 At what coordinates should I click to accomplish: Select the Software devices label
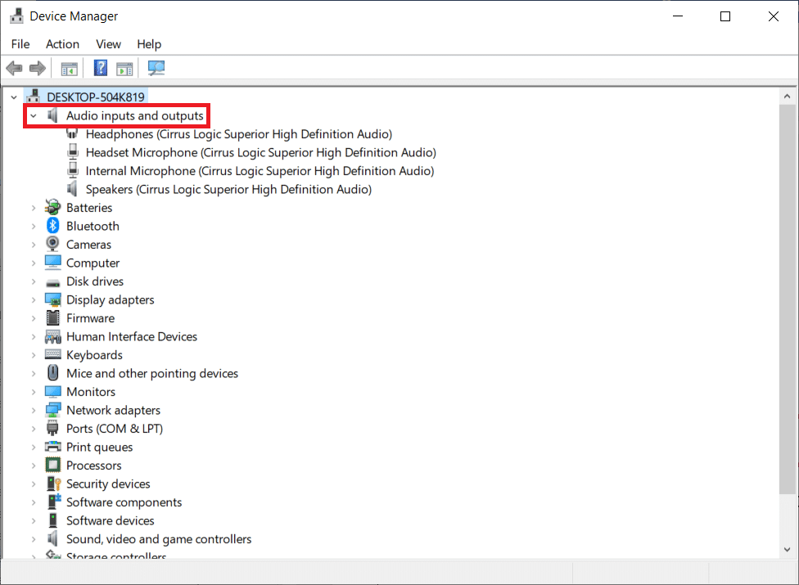tap(110, 520)
